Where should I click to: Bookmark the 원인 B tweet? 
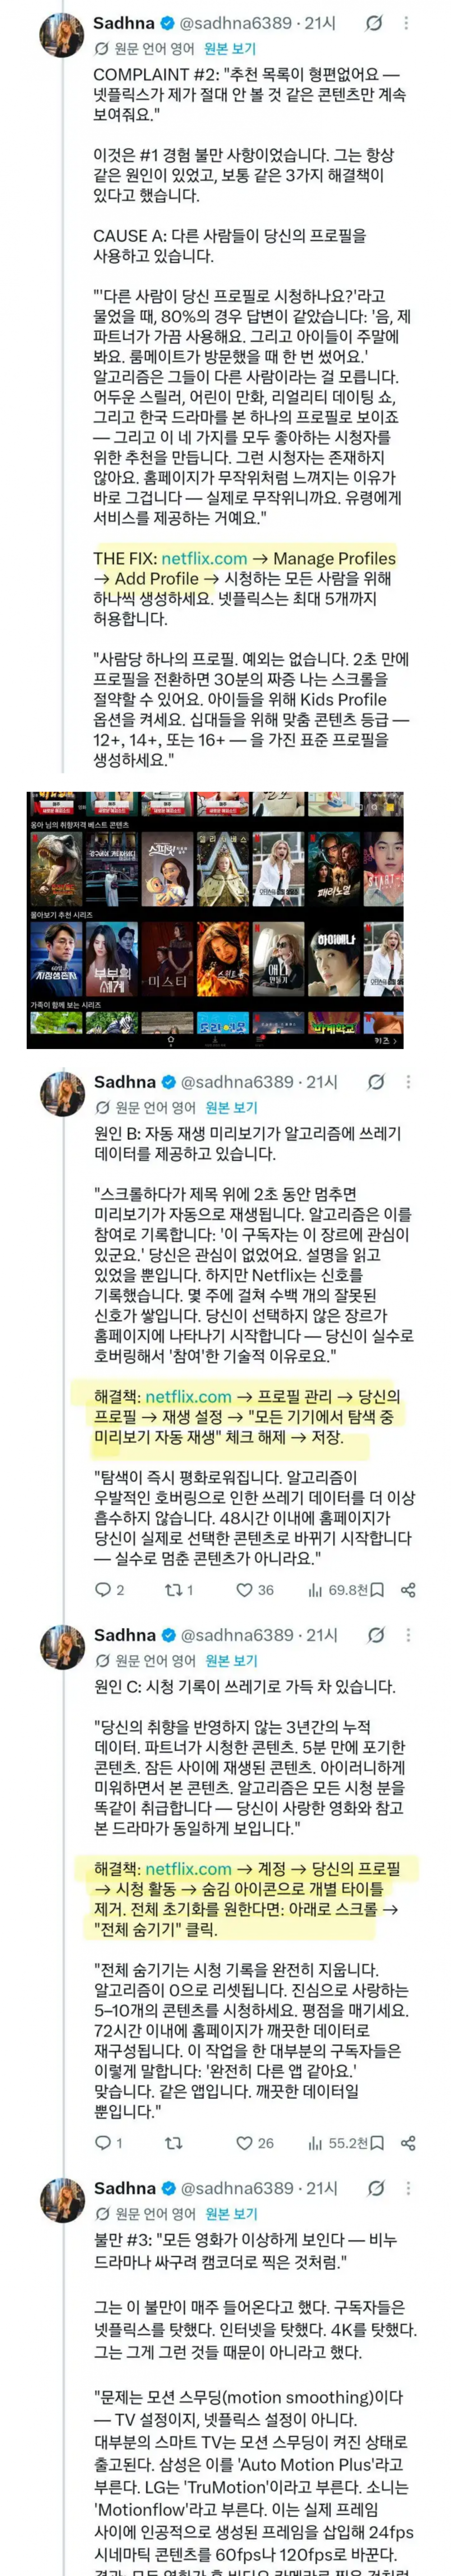pyautogui.click(x=377, y=1589)
